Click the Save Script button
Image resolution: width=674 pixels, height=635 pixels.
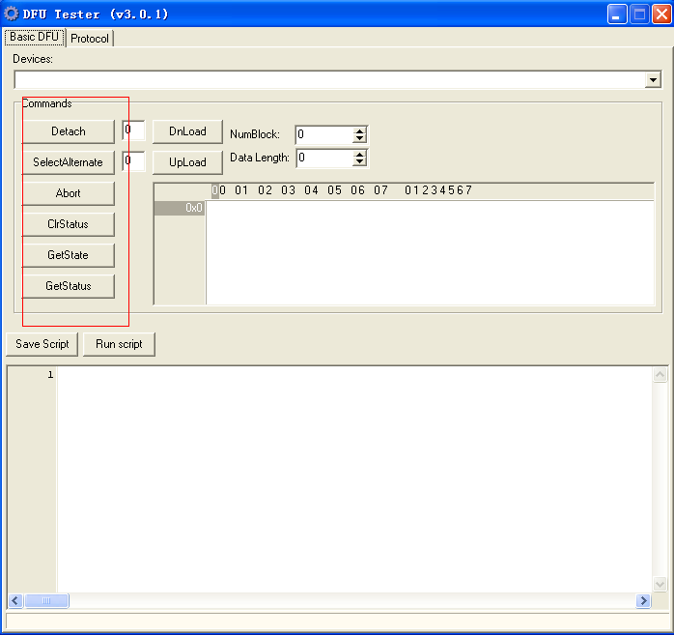point(42,344)
